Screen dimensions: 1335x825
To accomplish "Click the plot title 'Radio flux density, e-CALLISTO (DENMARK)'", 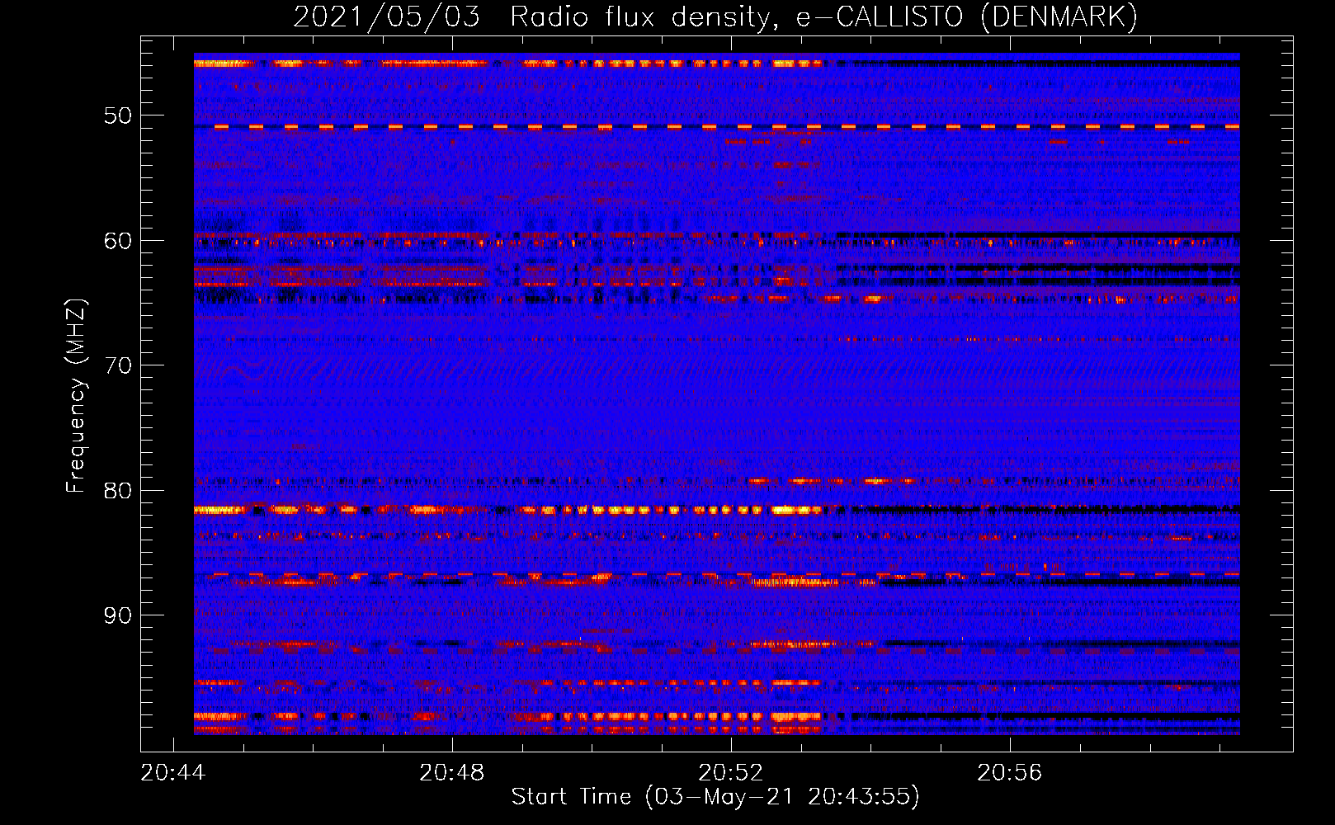I will [x=823, y=17].
